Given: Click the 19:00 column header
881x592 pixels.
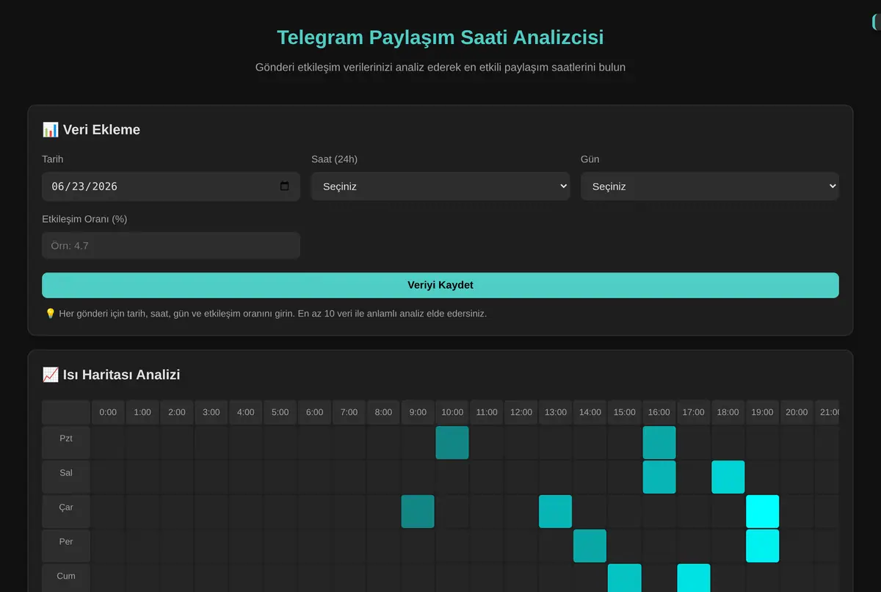Looking at the screenshot, I should coord(763,412).
